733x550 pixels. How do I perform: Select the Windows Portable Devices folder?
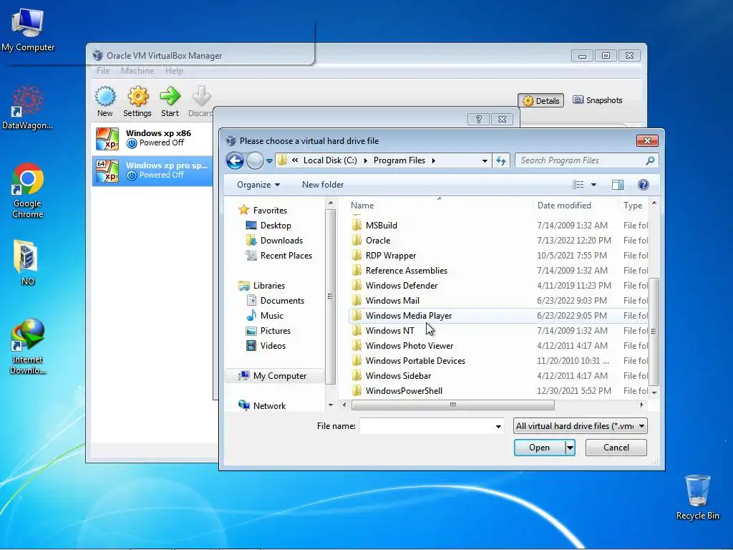[x=498, y=361]
